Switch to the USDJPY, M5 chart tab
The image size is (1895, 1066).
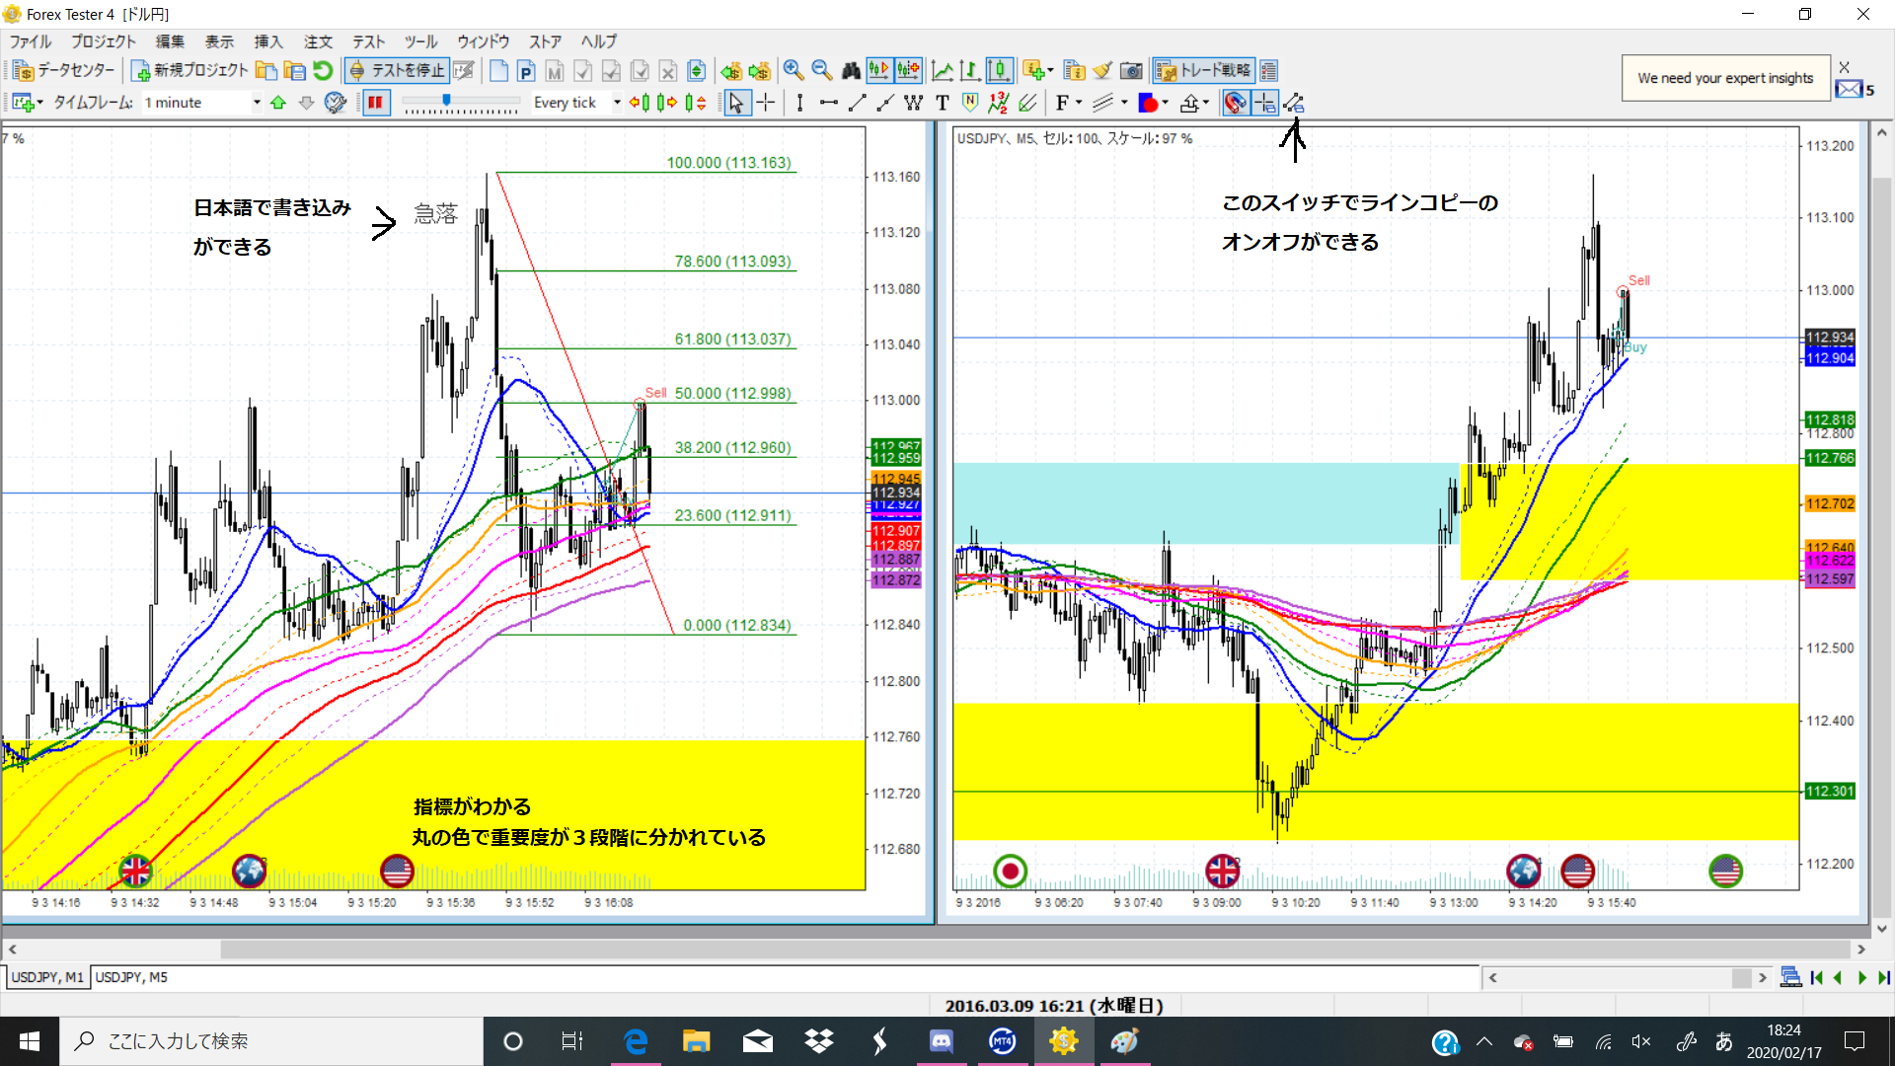131,977
